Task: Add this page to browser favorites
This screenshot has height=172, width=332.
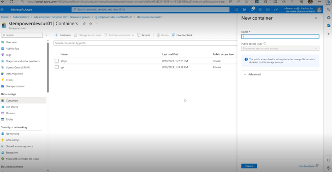Action: 246,2
